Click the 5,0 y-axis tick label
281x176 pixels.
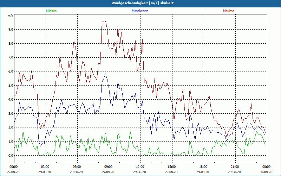[10, 86]
